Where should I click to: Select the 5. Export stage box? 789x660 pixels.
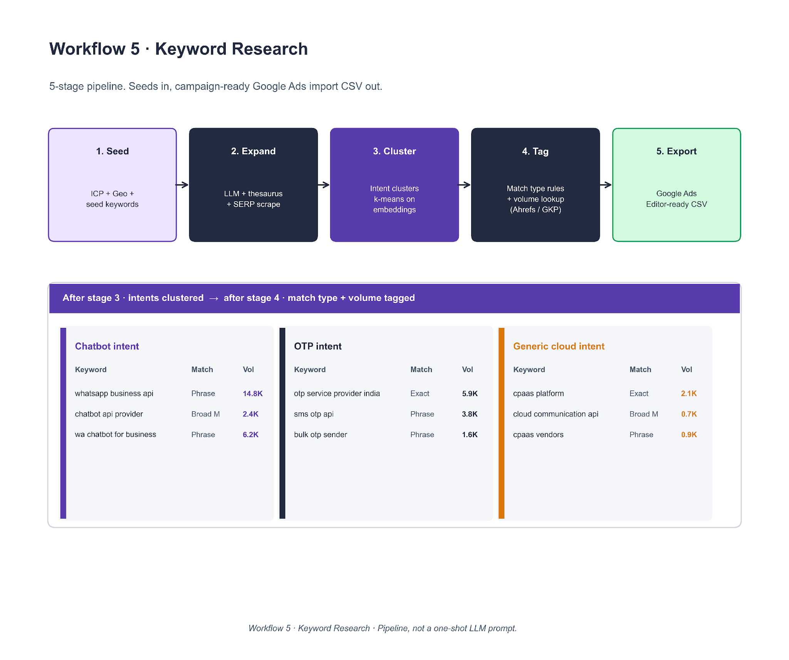[x=677, y=185]
